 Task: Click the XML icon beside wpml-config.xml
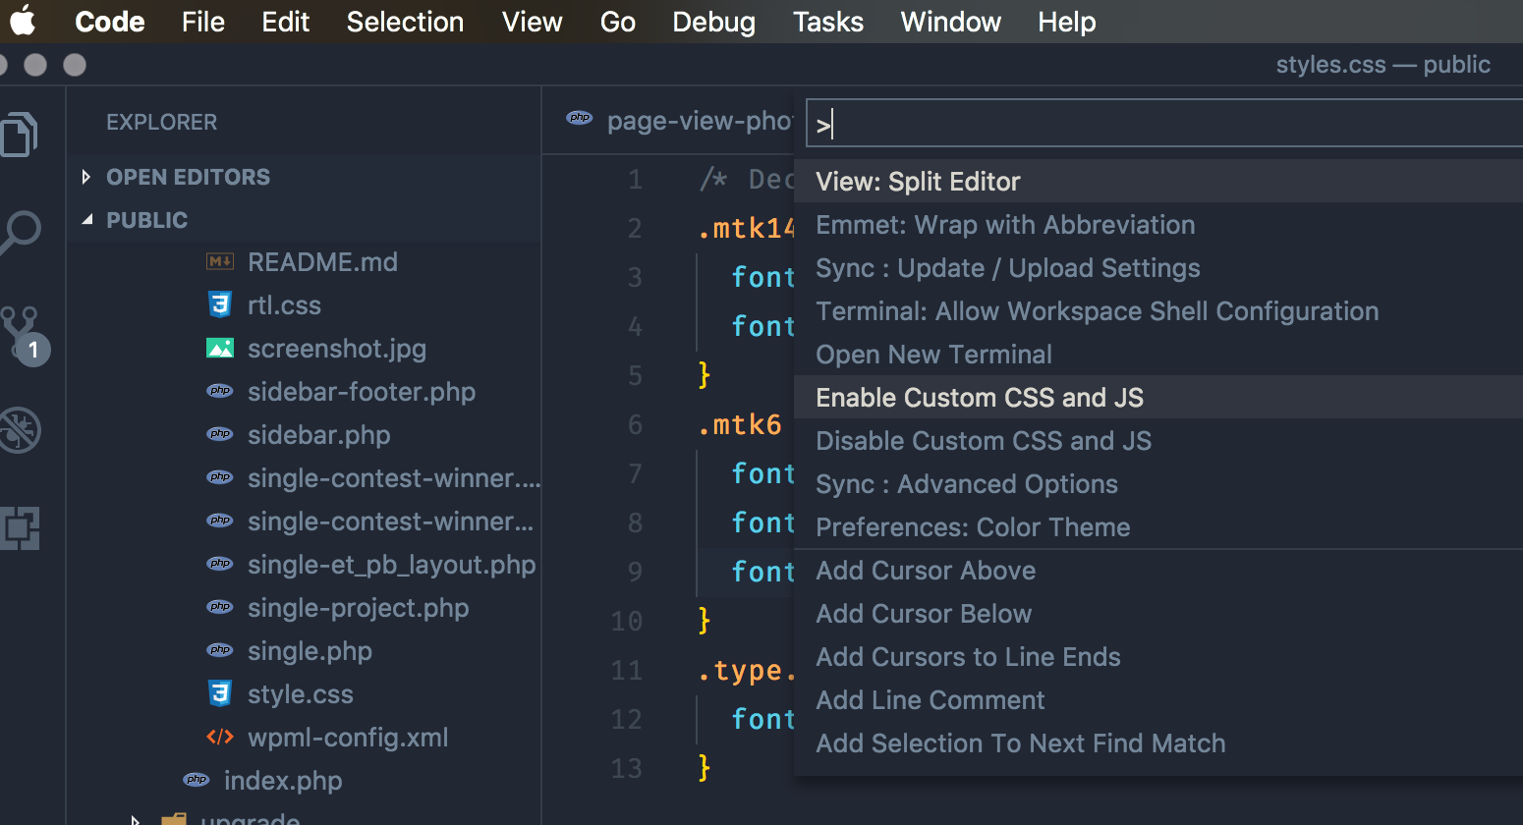220,738
